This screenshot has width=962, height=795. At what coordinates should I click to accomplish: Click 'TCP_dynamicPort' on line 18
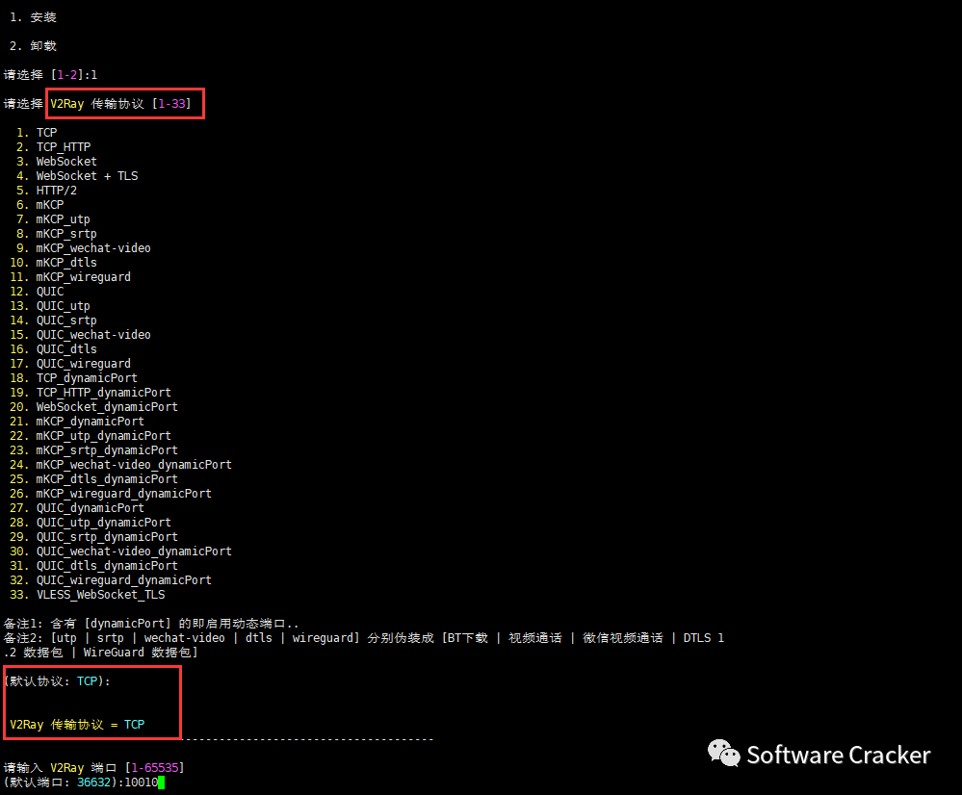[87, 378]
